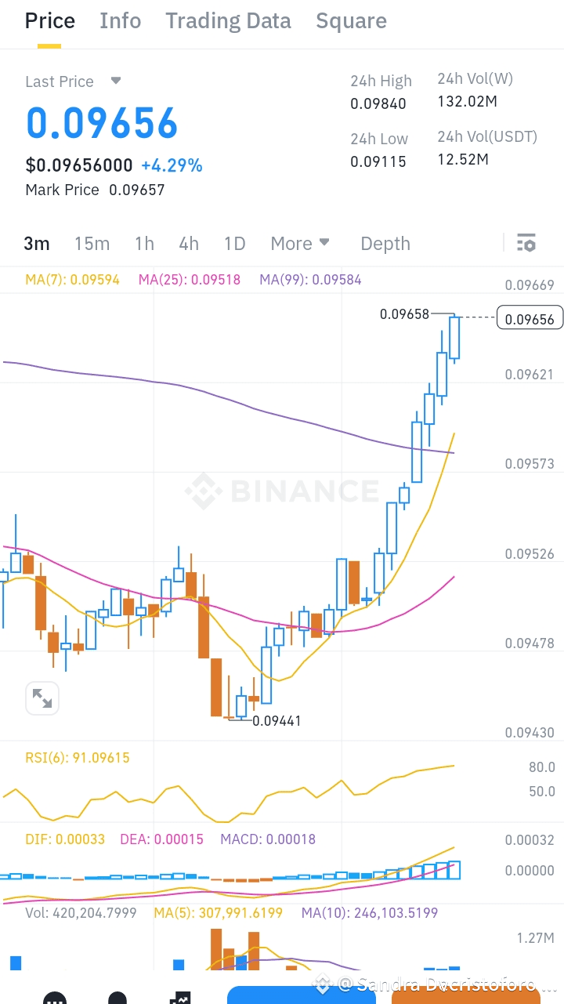This screenshot has height=1004, width=564.
Task: Open the Info section
Action: click(x=120, y=20)
